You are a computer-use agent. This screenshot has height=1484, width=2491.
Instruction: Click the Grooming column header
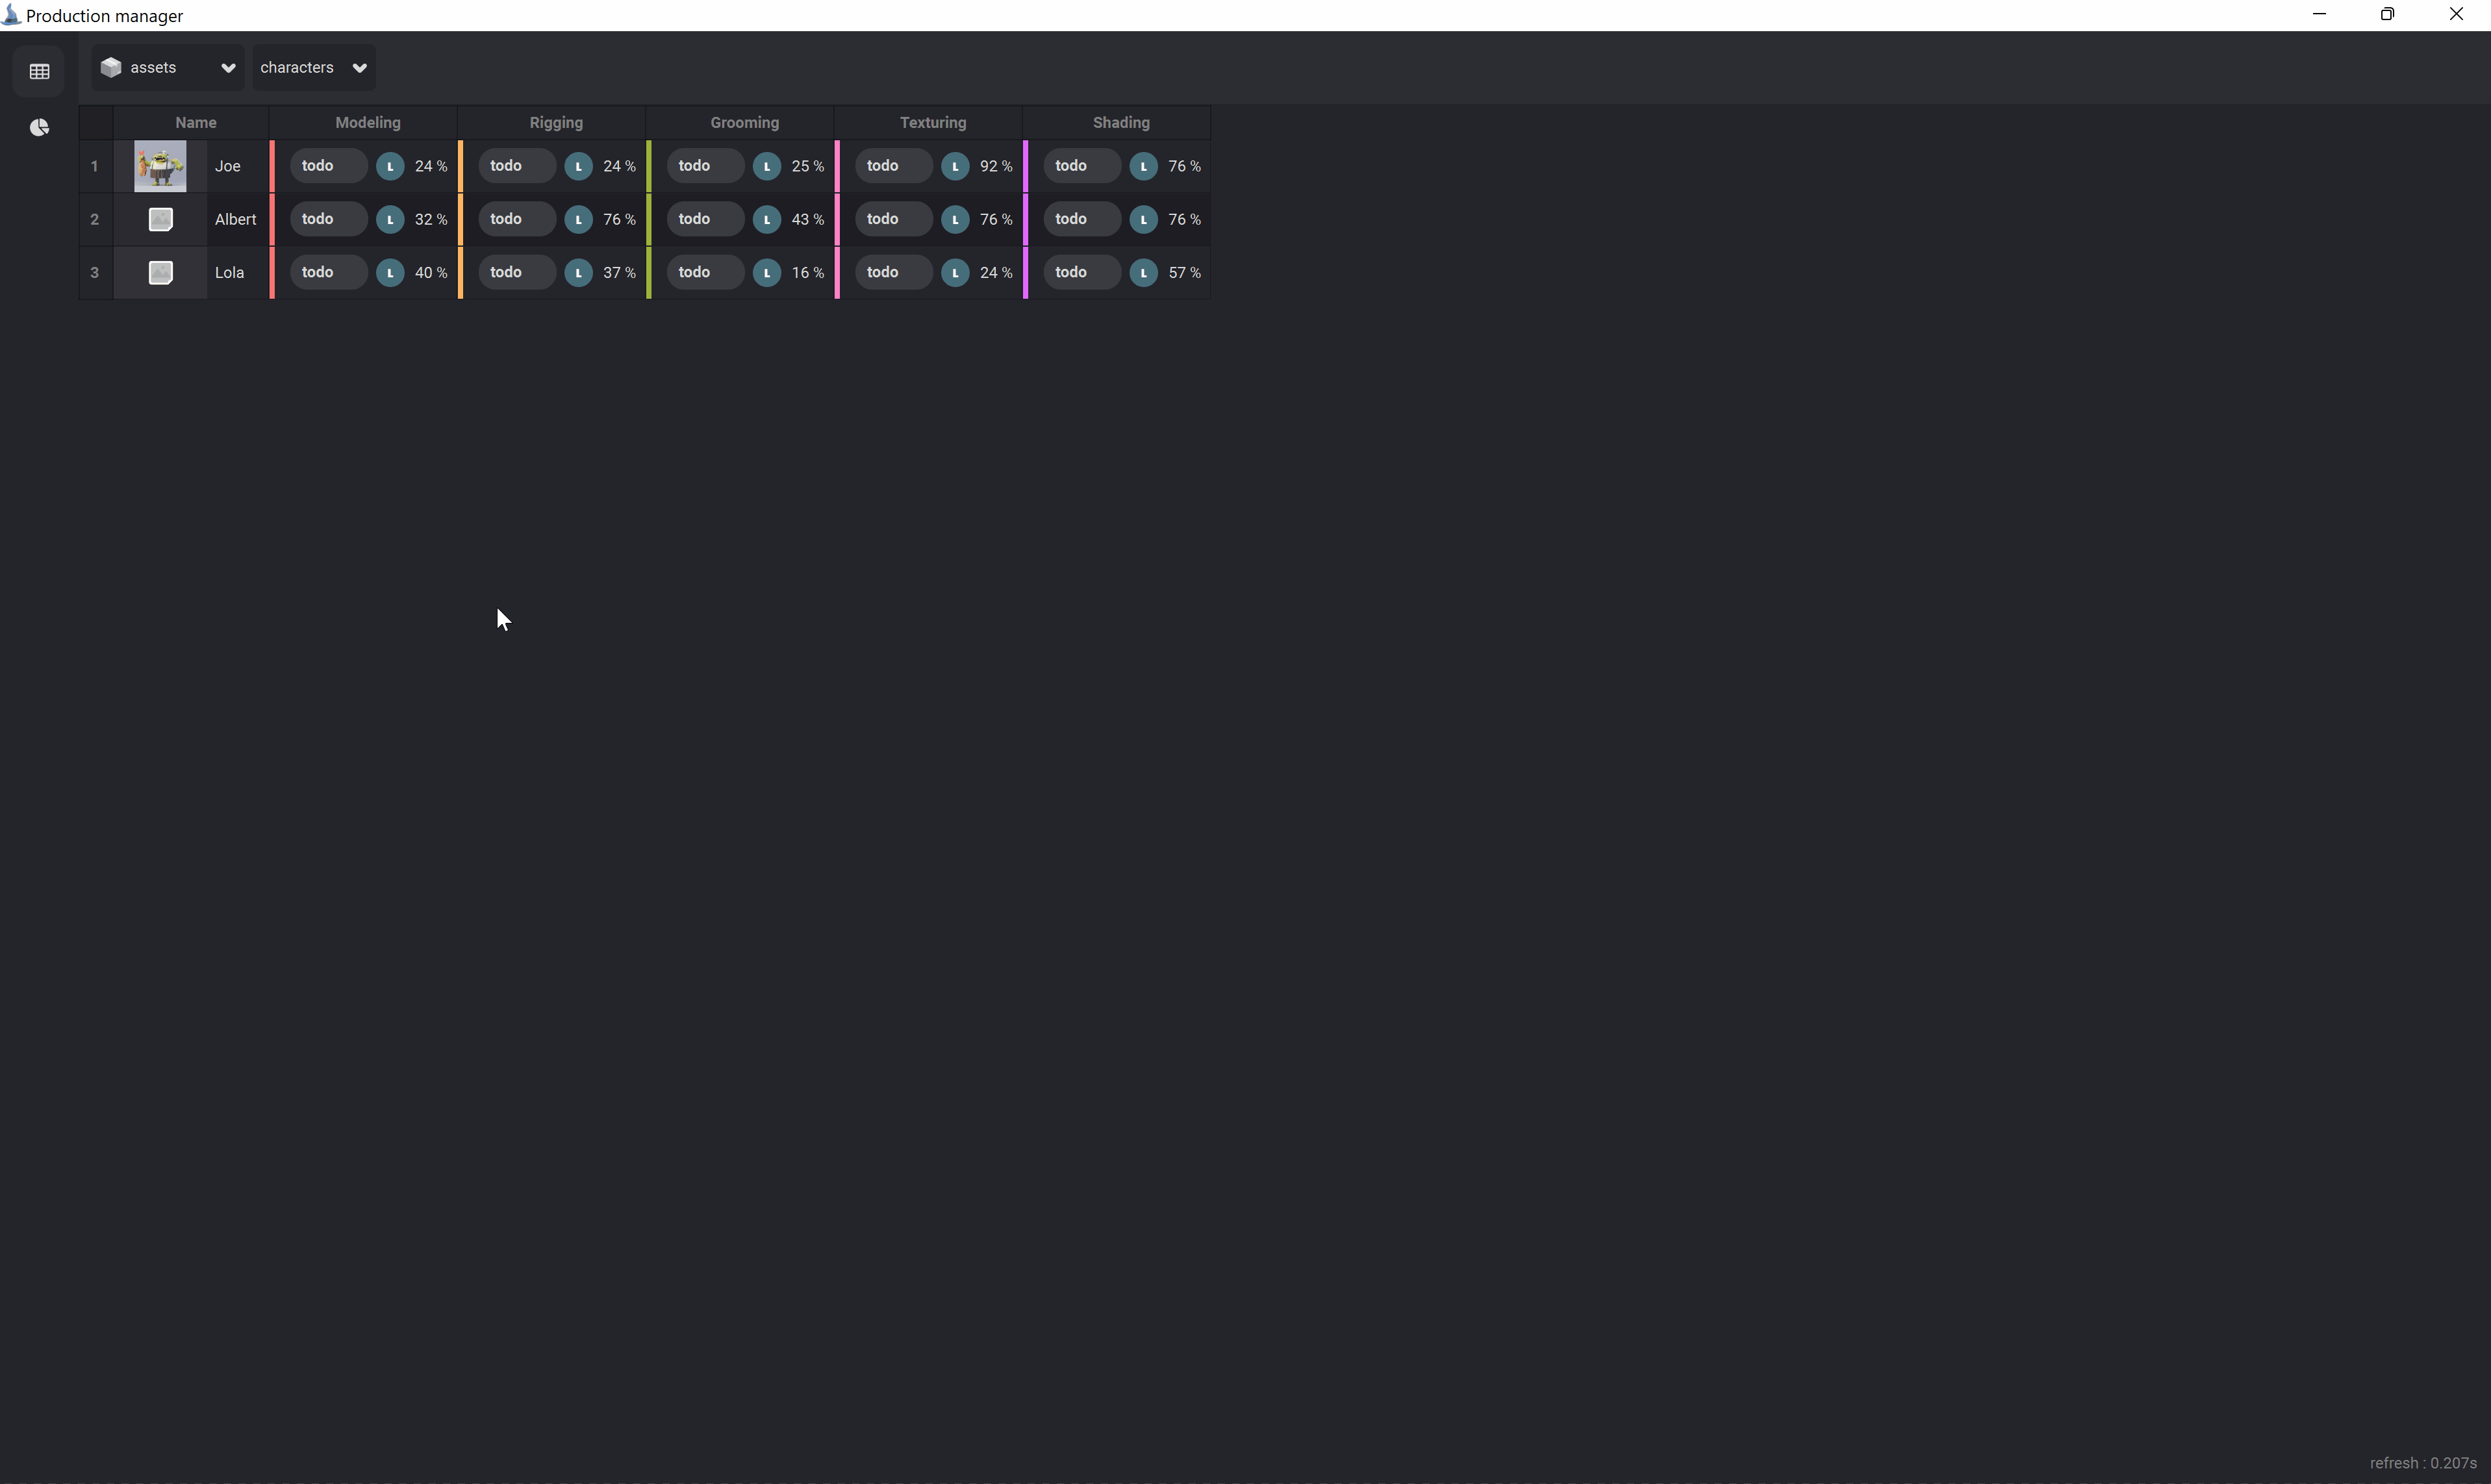tap(745, 122)
